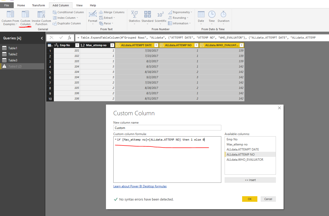Open the Date column options

pos(201,17)
